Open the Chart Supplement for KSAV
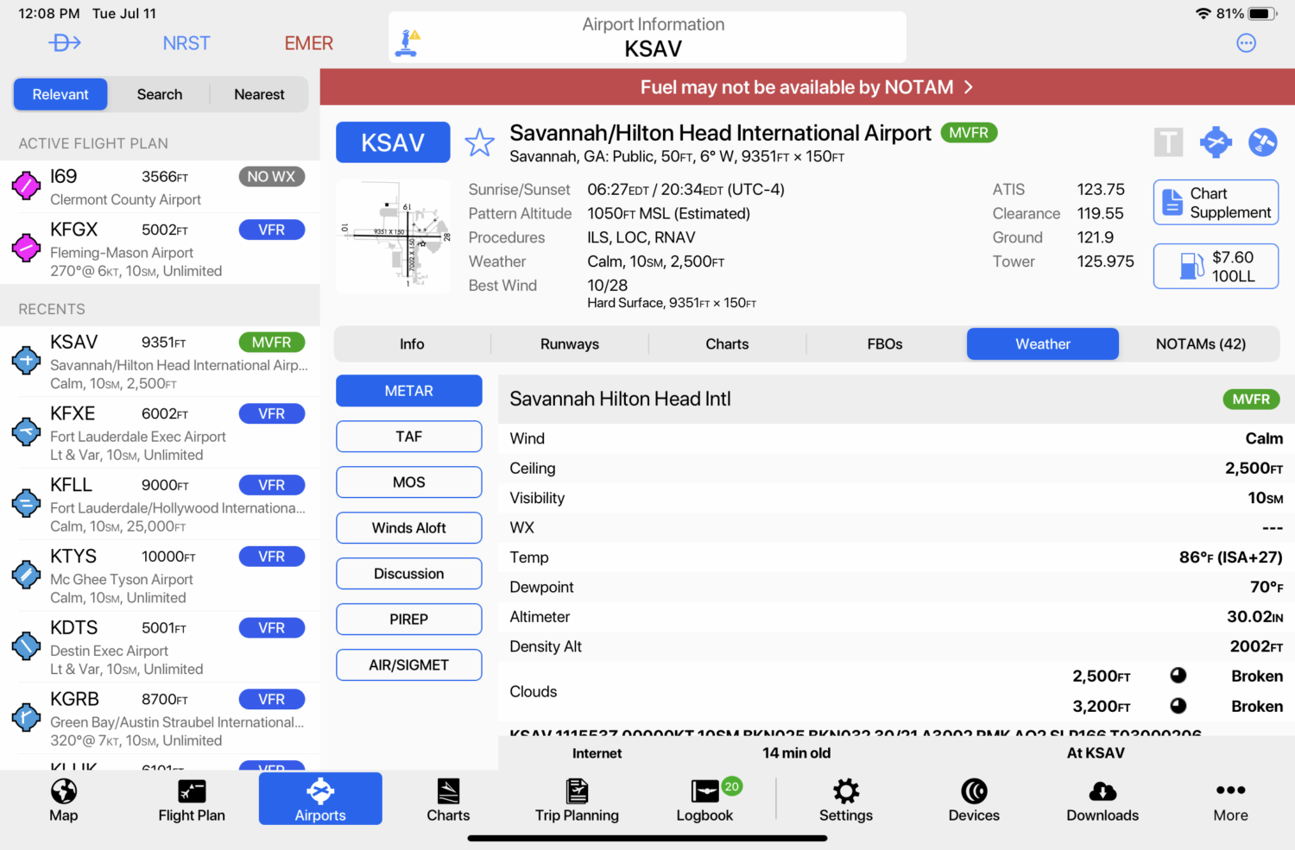The image size is (1295, 850). (x=1216, y=202)
